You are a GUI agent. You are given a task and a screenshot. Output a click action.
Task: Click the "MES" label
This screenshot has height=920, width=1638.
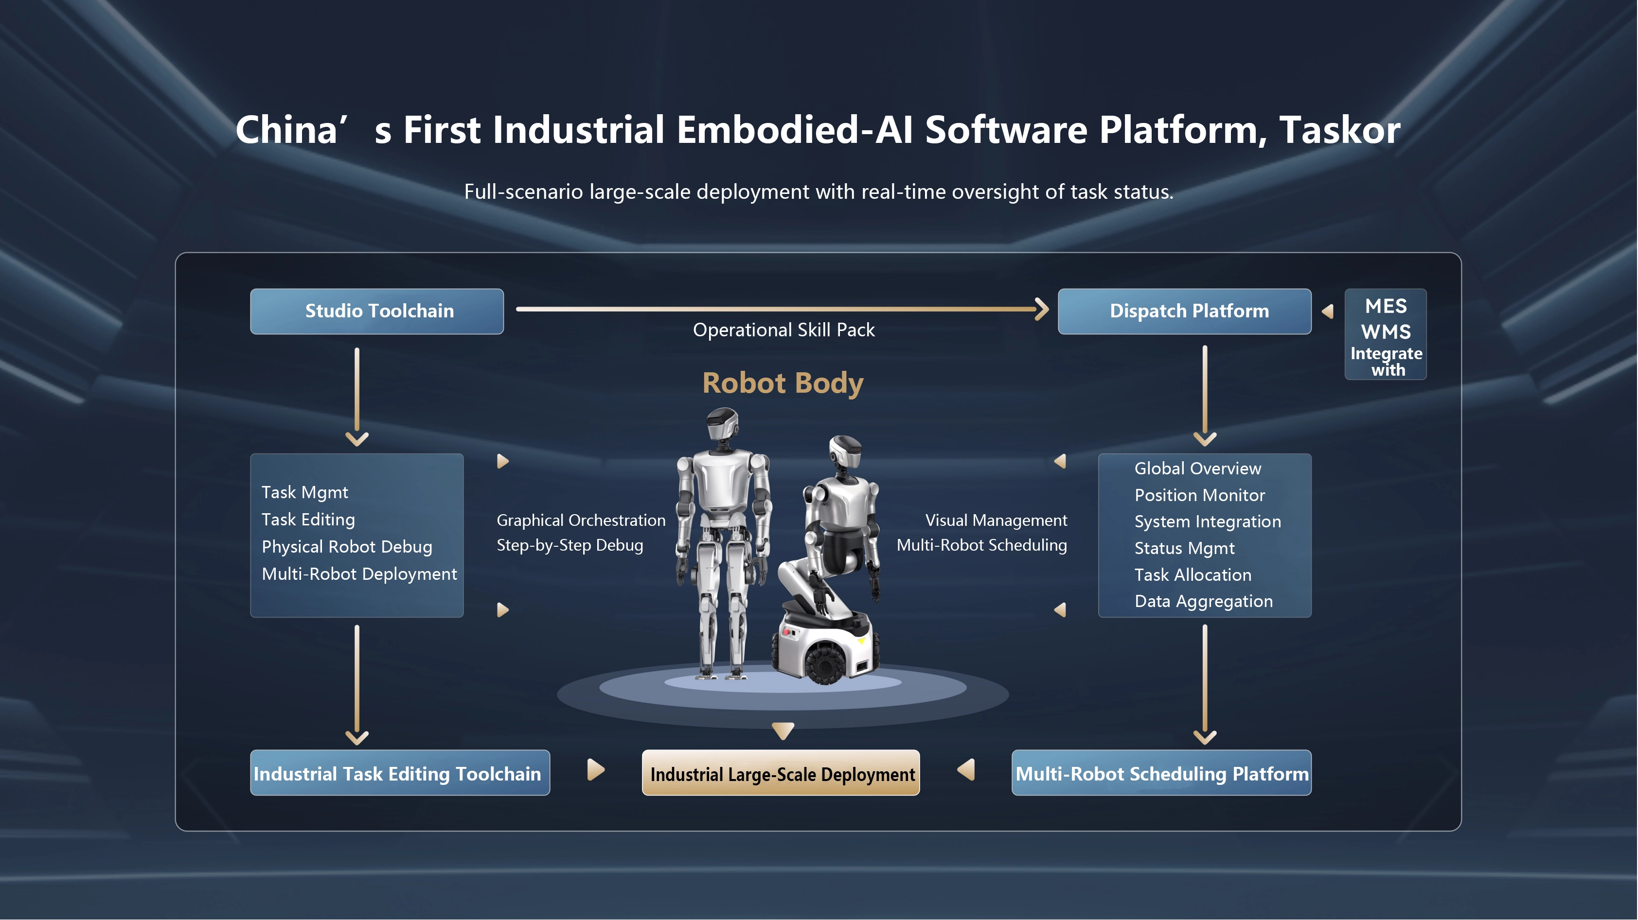(1386, 306)
